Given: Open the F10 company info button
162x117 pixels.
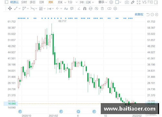Looking at the screenshot, I should [150, 2].
